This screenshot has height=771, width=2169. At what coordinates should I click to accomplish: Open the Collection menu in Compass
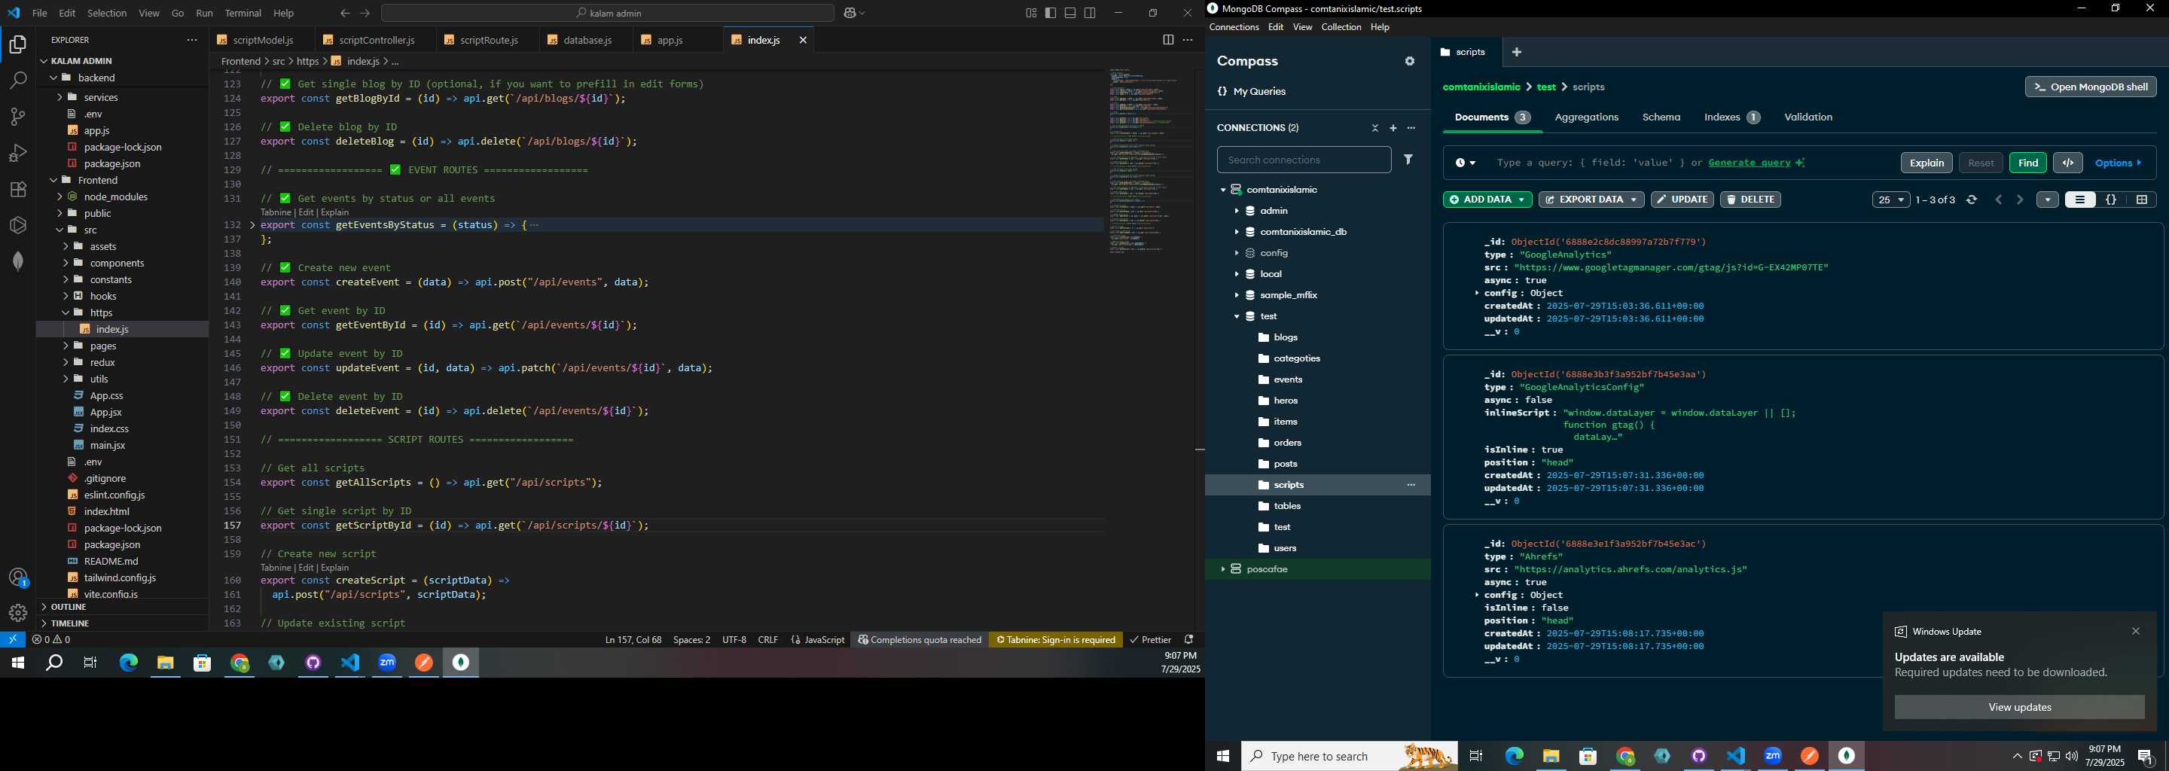click(1341, 28)
